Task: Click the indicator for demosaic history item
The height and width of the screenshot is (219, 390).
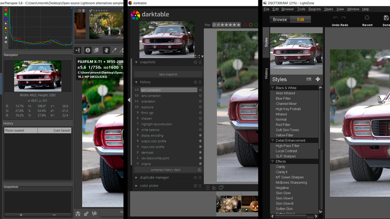Action: pyautogui.click(x=200, y=152)
